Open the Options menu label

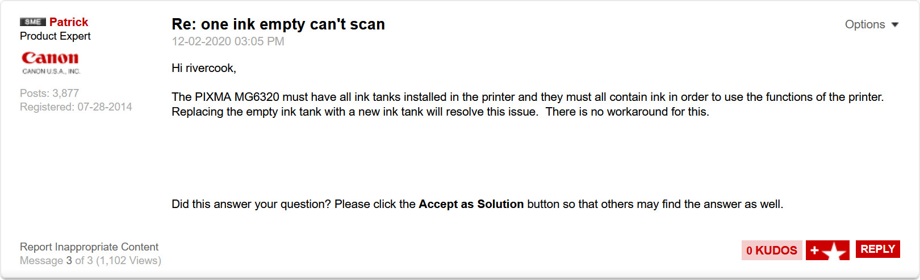[x=865, y=24]
